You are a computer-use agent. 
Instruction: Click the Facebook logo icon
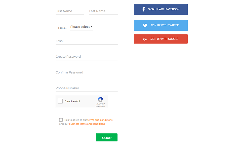[144, 9]
